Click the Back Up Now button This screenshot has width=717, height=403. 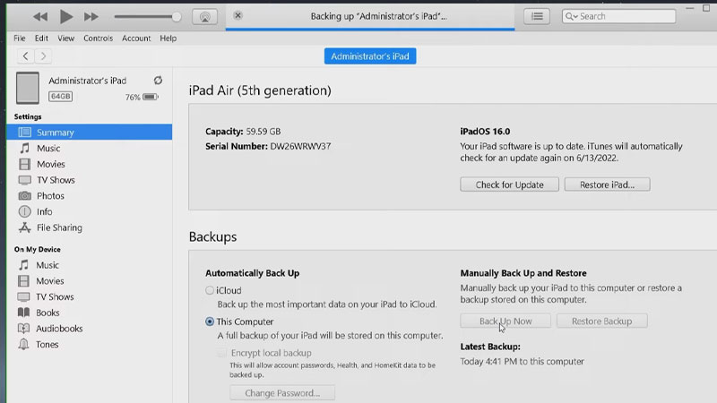coord(505,322)
